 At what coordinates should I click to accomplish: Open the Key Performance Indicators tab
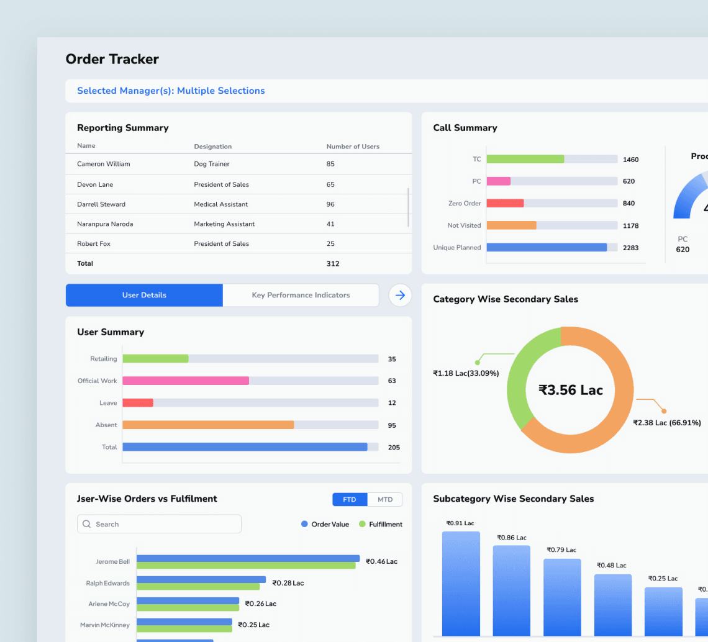coord(301,296)
